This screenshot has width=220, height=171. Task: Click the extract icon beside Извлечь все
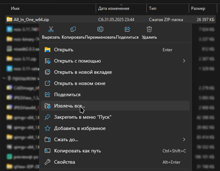tap(48, 106)
